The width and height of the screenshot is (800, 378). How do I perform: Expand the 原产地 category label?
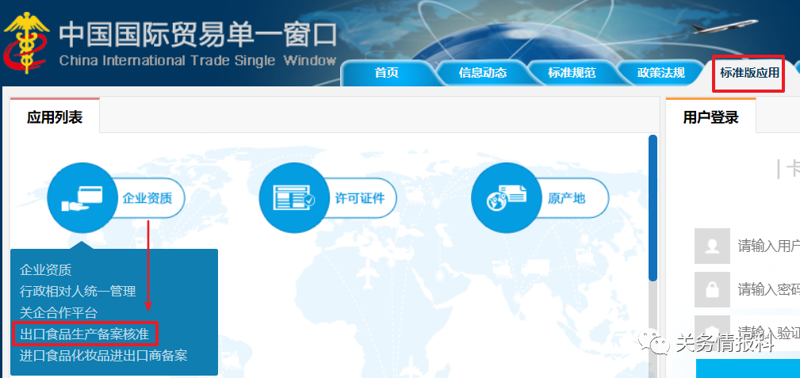[x=566, y=198]
